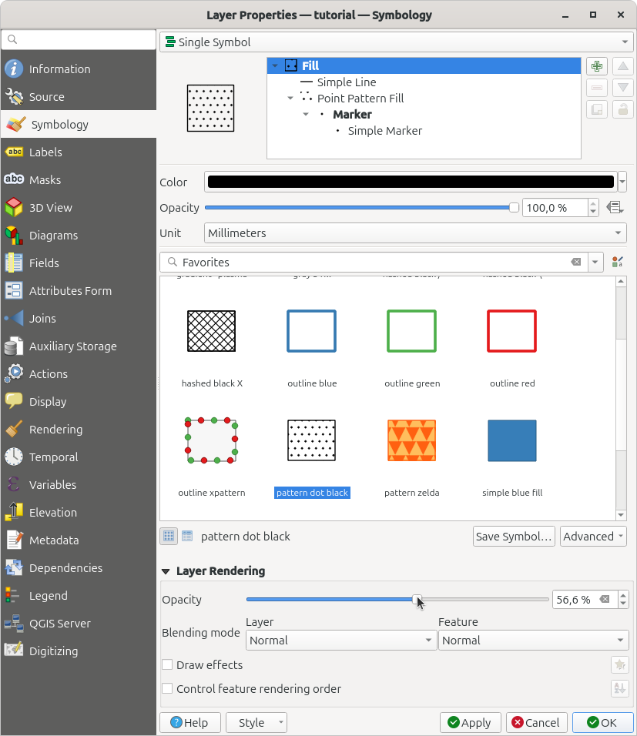Click the black Color swatch bar

tap(411, 182)
